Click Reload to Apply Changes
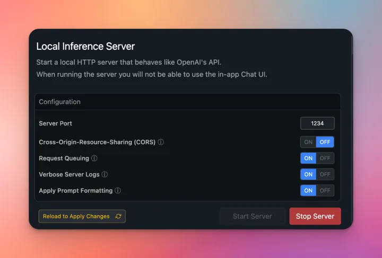 tap(82, 216)
